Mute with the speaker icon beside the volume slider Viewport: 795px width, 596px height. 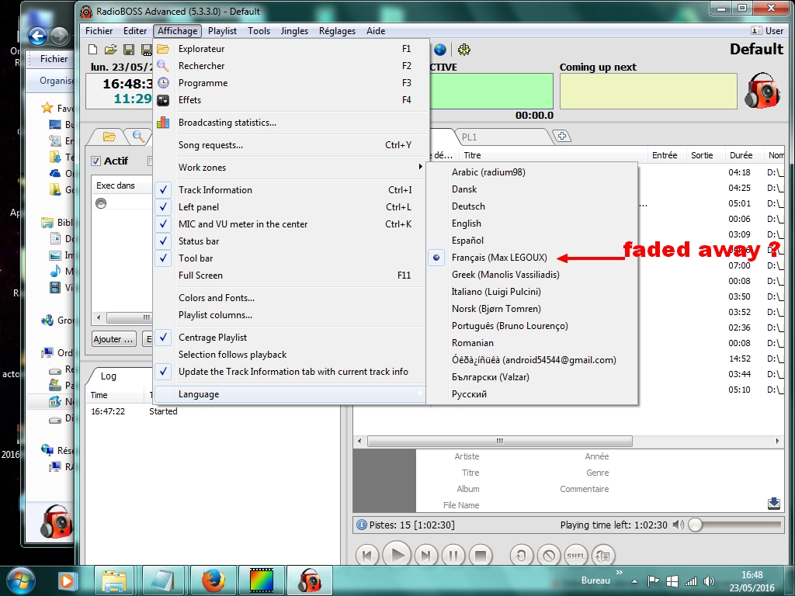click(678, 525)
